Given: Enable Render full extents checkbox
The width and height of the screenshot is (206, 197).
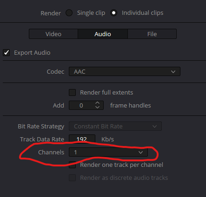Looking at the screenshot, I should 72,93.
